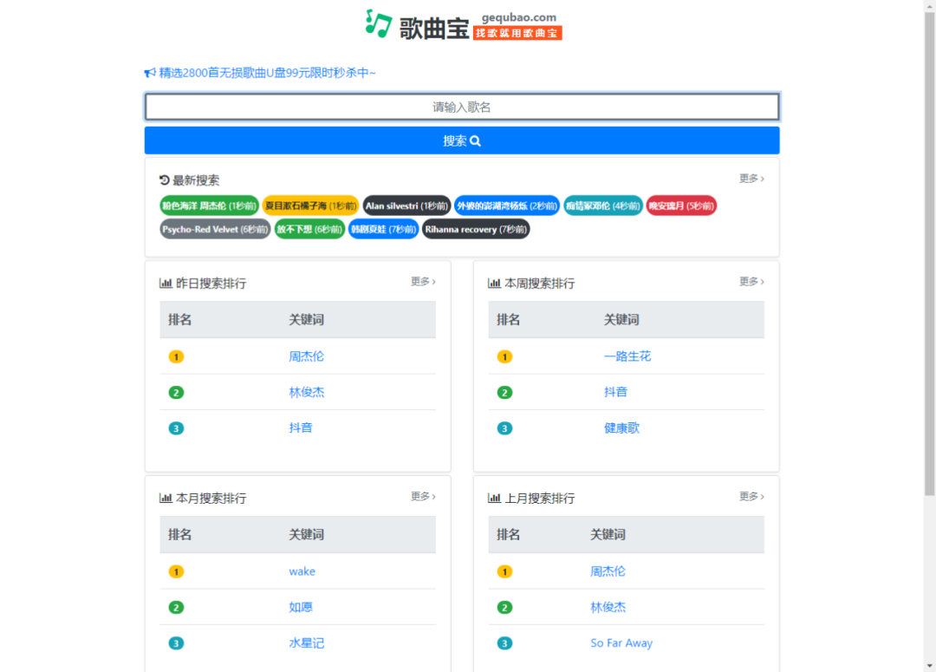This screenshot has height=672, width=936.
Task: Open 林俊杰 in yesterday's ranking
Action: point(306,393)
